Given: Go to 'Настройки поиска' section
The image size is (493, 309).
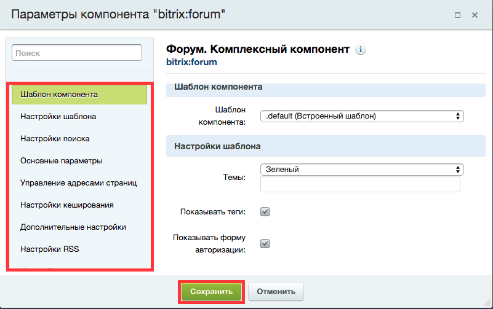Looking at the screenshot, I should (55, 138).
